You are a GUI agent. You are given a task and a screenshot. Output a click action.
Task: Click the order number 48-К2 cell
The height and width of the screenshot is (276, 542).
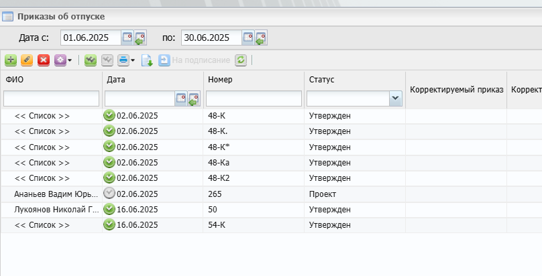tap(254, 178)
